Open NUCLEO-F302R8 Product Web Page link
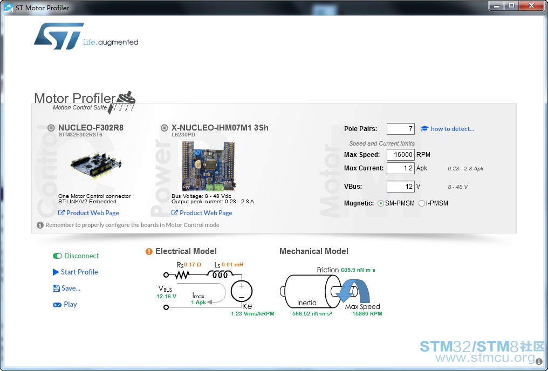548x371 pixels. (x=88, y=213)
